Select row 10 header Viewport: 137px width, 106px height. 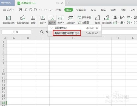(x=3, y=74)
